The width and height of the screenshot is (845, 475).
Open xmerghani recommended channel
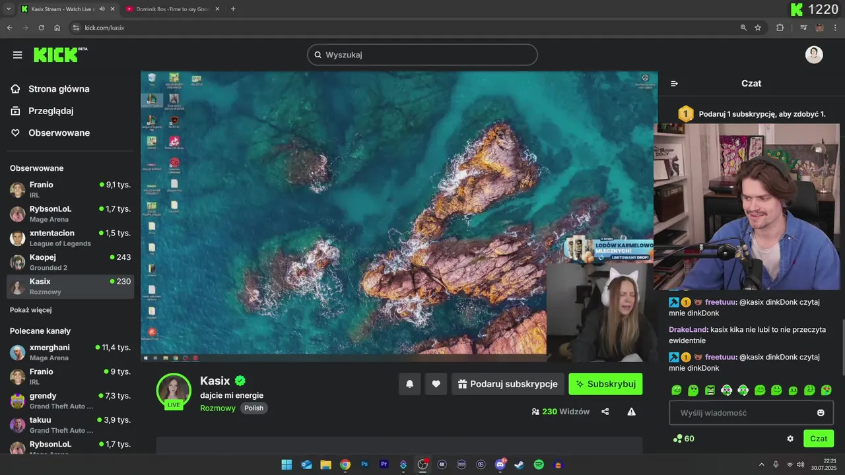[x=71, y=352]
